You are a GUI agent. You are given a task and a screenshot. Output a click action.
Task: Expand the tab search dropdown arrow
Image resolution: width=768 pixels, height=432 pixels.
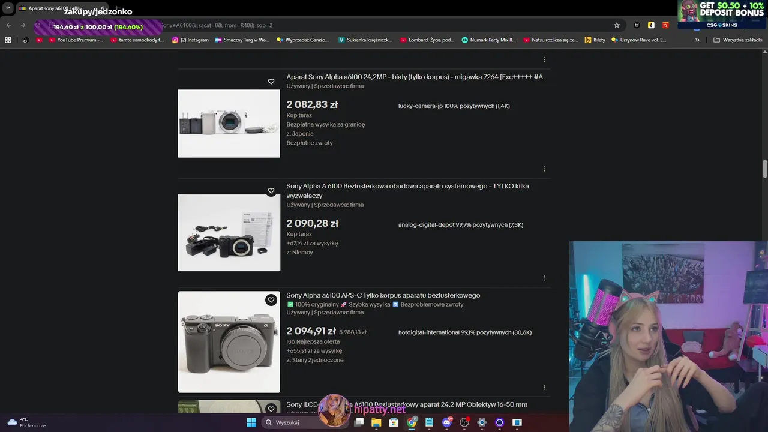click(8, 8)
